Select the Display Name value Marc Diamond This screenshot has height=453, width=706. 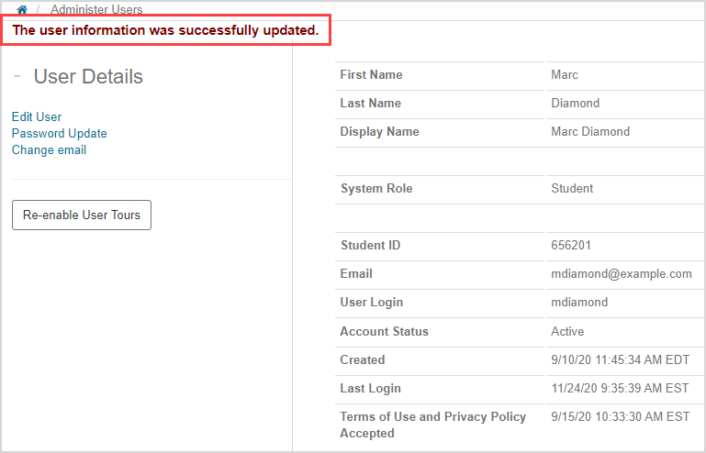(x=590, y=132)
